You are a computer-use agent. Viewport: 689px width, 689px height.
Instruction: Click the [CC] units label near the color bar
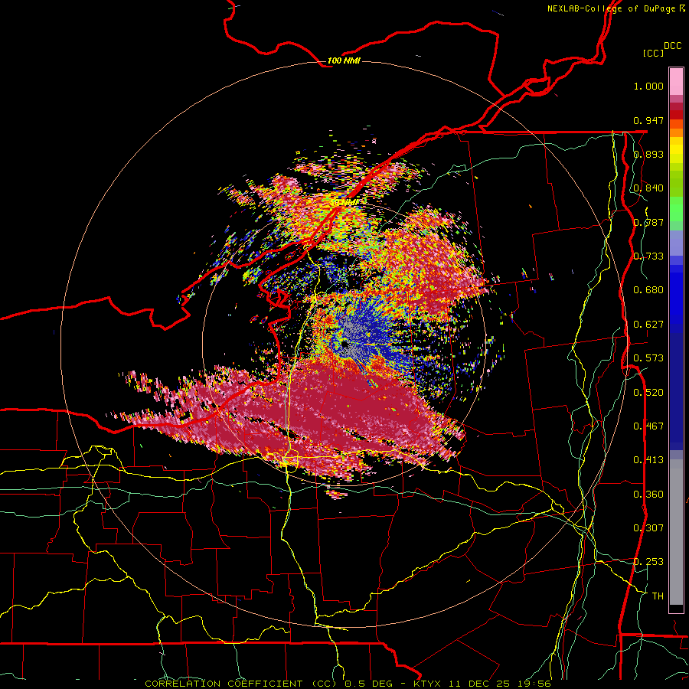click(653, 53)
